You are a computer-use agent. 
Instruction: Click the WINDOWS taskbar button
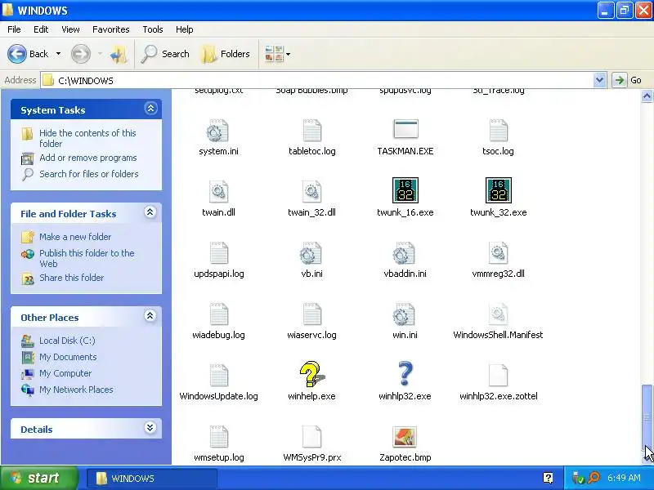click(x=152, y=479)
